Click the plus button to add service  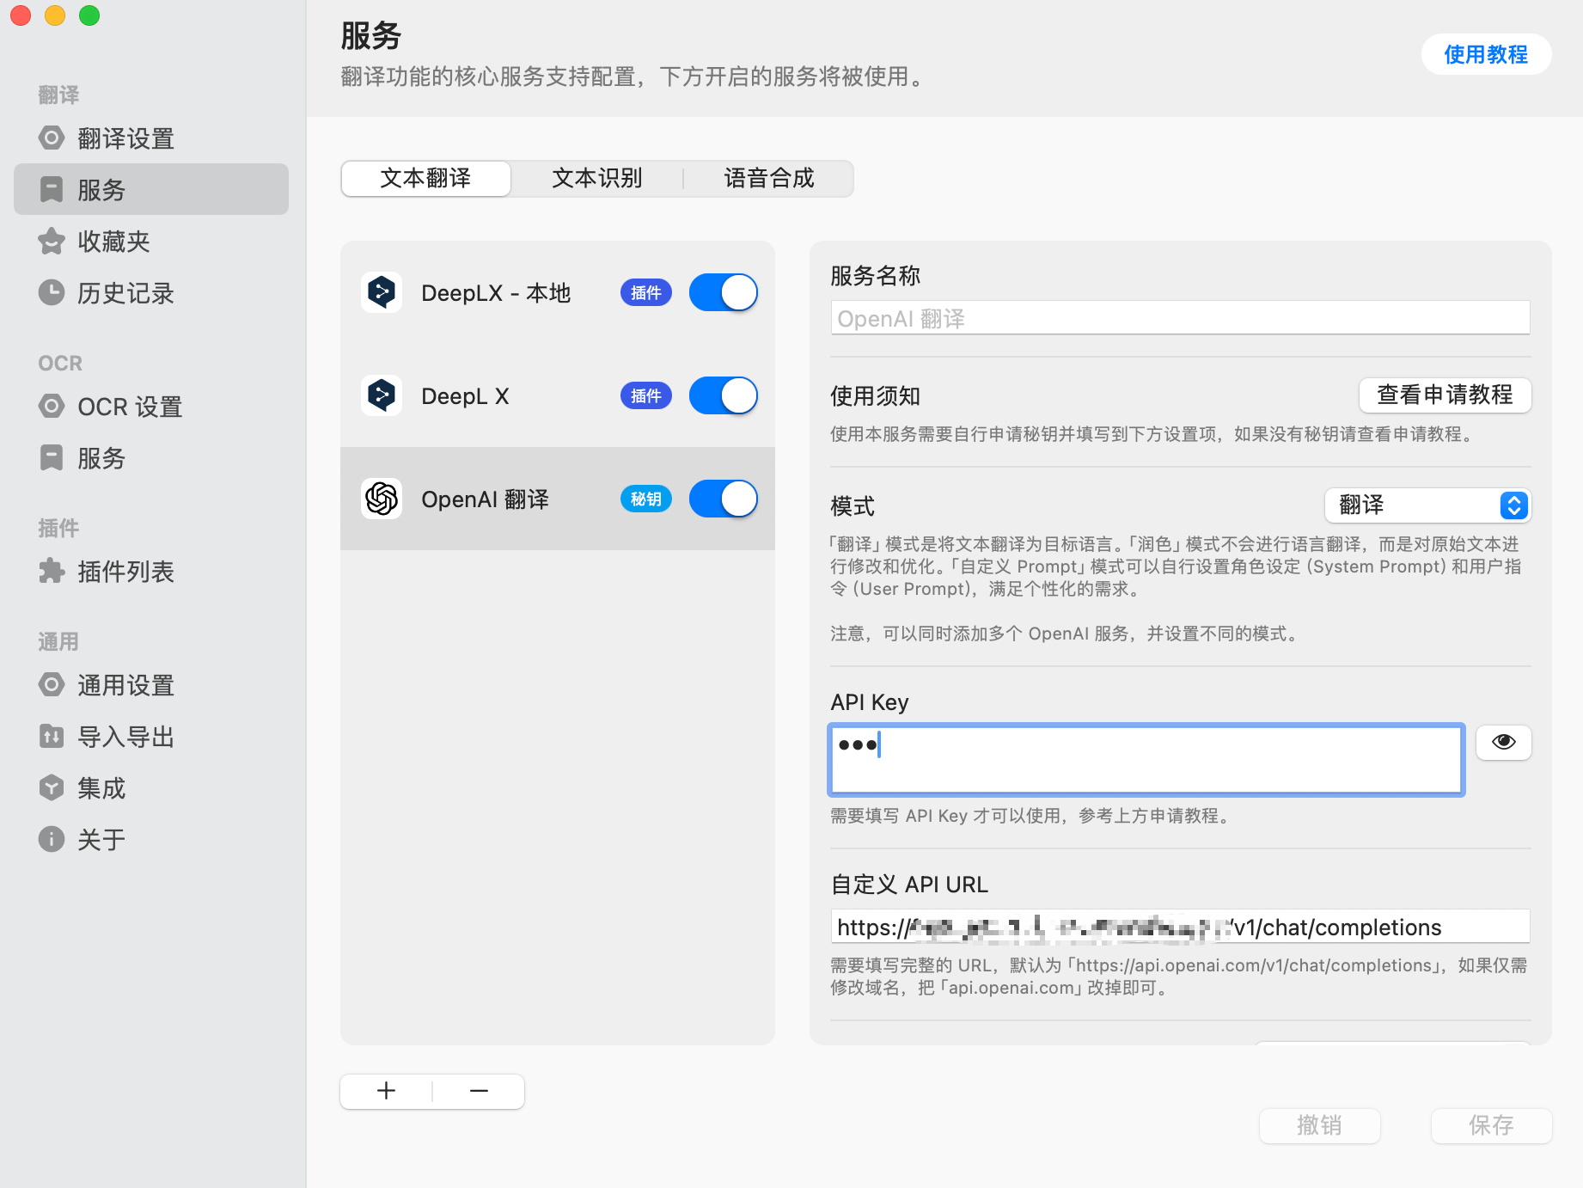(387, 1091)
